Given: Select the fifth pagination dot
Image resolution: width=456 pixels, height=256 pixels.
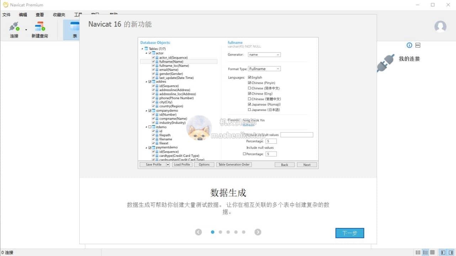Looking at the screenshot, I should [244, 232].
